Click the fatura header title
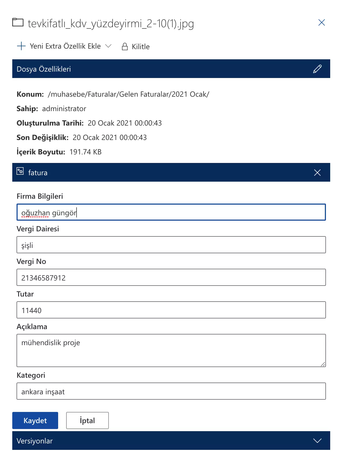The width and height of the screenshot is (343, 452). tap(38, 173)
